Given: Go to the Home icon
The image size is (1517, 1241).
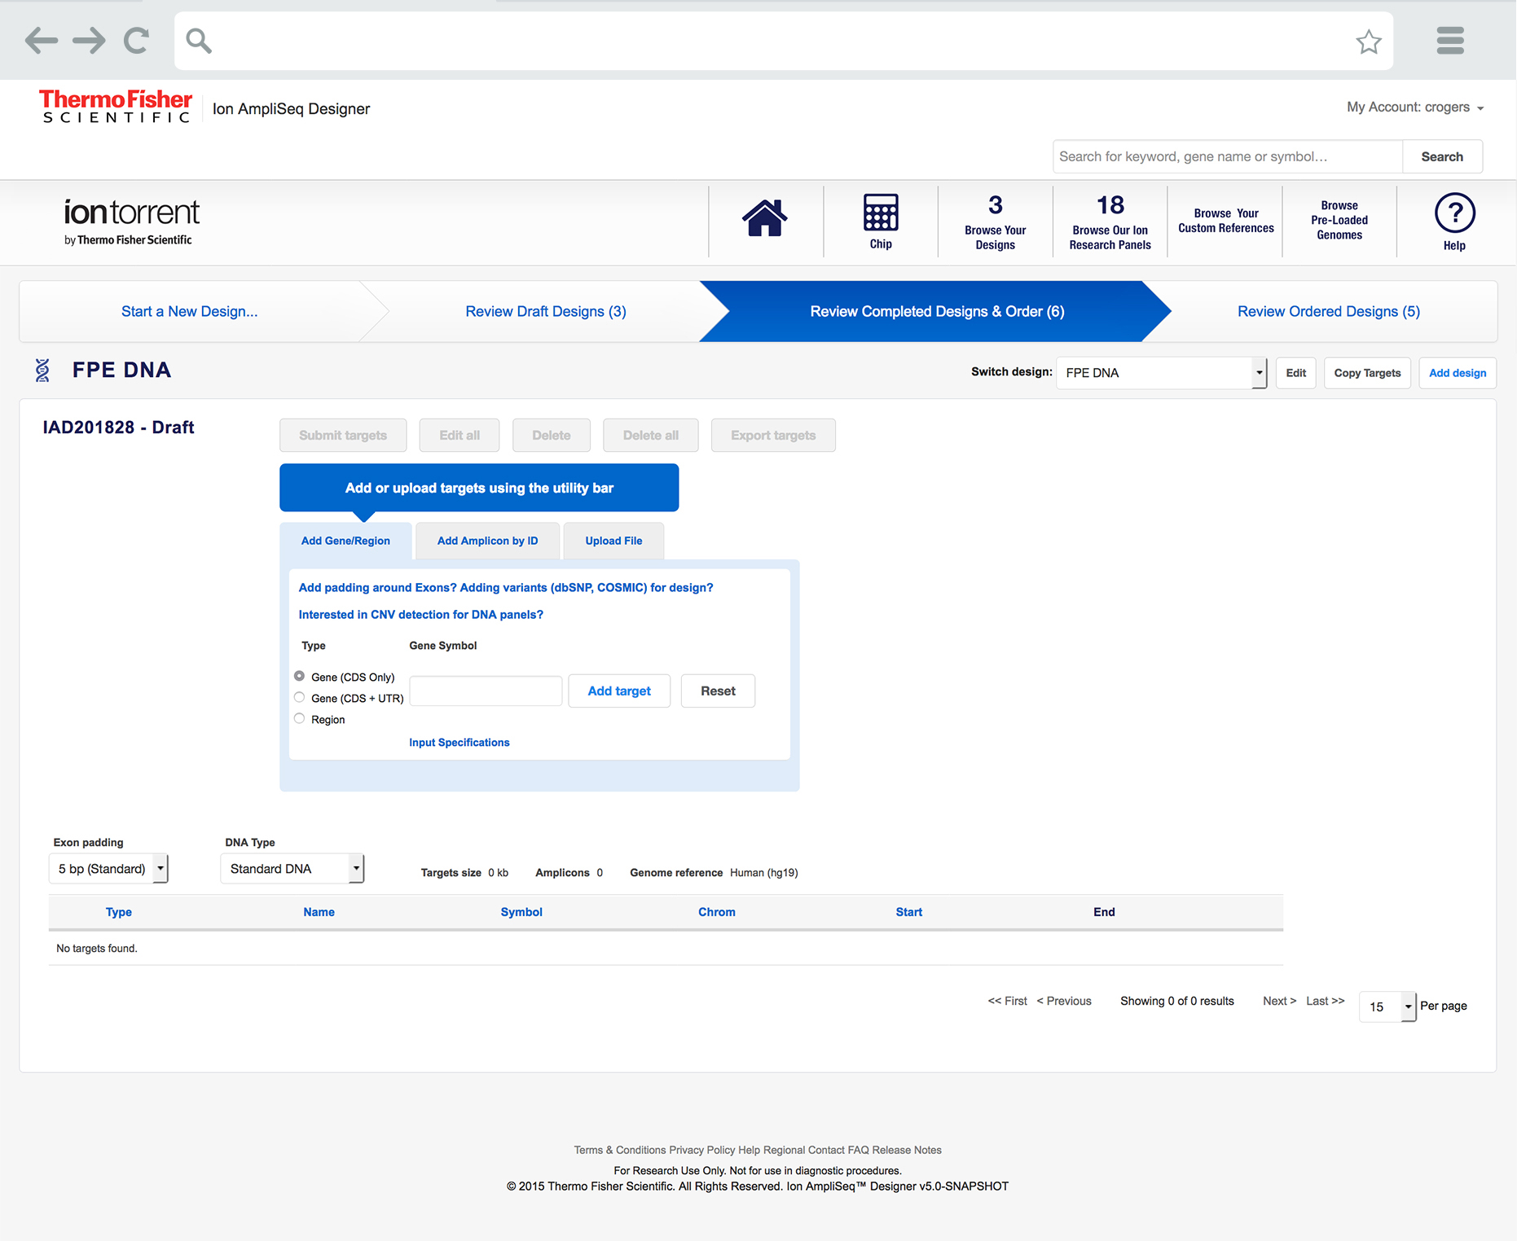Looking at the screenshot, I should 764,217.
